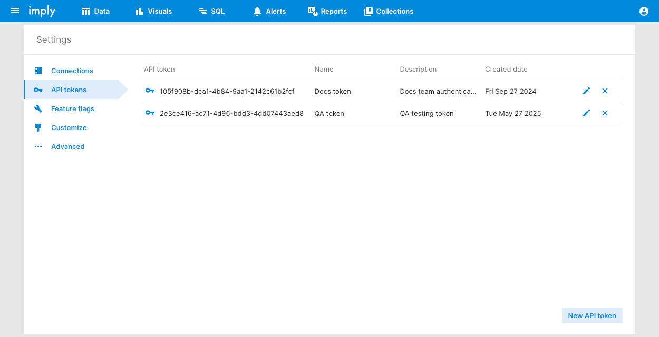659x337 pixels.
Task: Show the Advanced settings section
Action: (x=67, y=146)
